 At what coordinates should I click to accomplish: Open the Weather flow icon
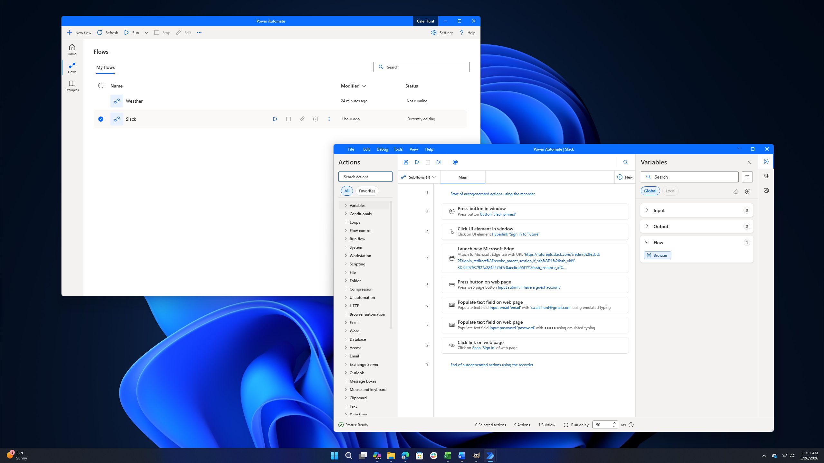pos(117,101)
